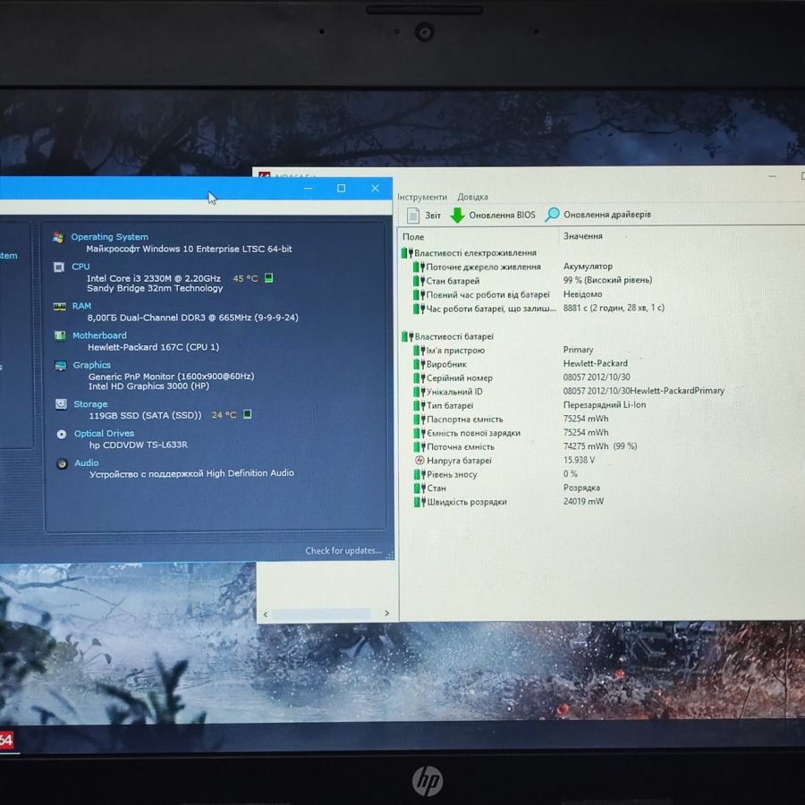This screenshot has width=805, height=805.
Task: Click Check for updates in Speccy
Action: click(x=343, y=551)
